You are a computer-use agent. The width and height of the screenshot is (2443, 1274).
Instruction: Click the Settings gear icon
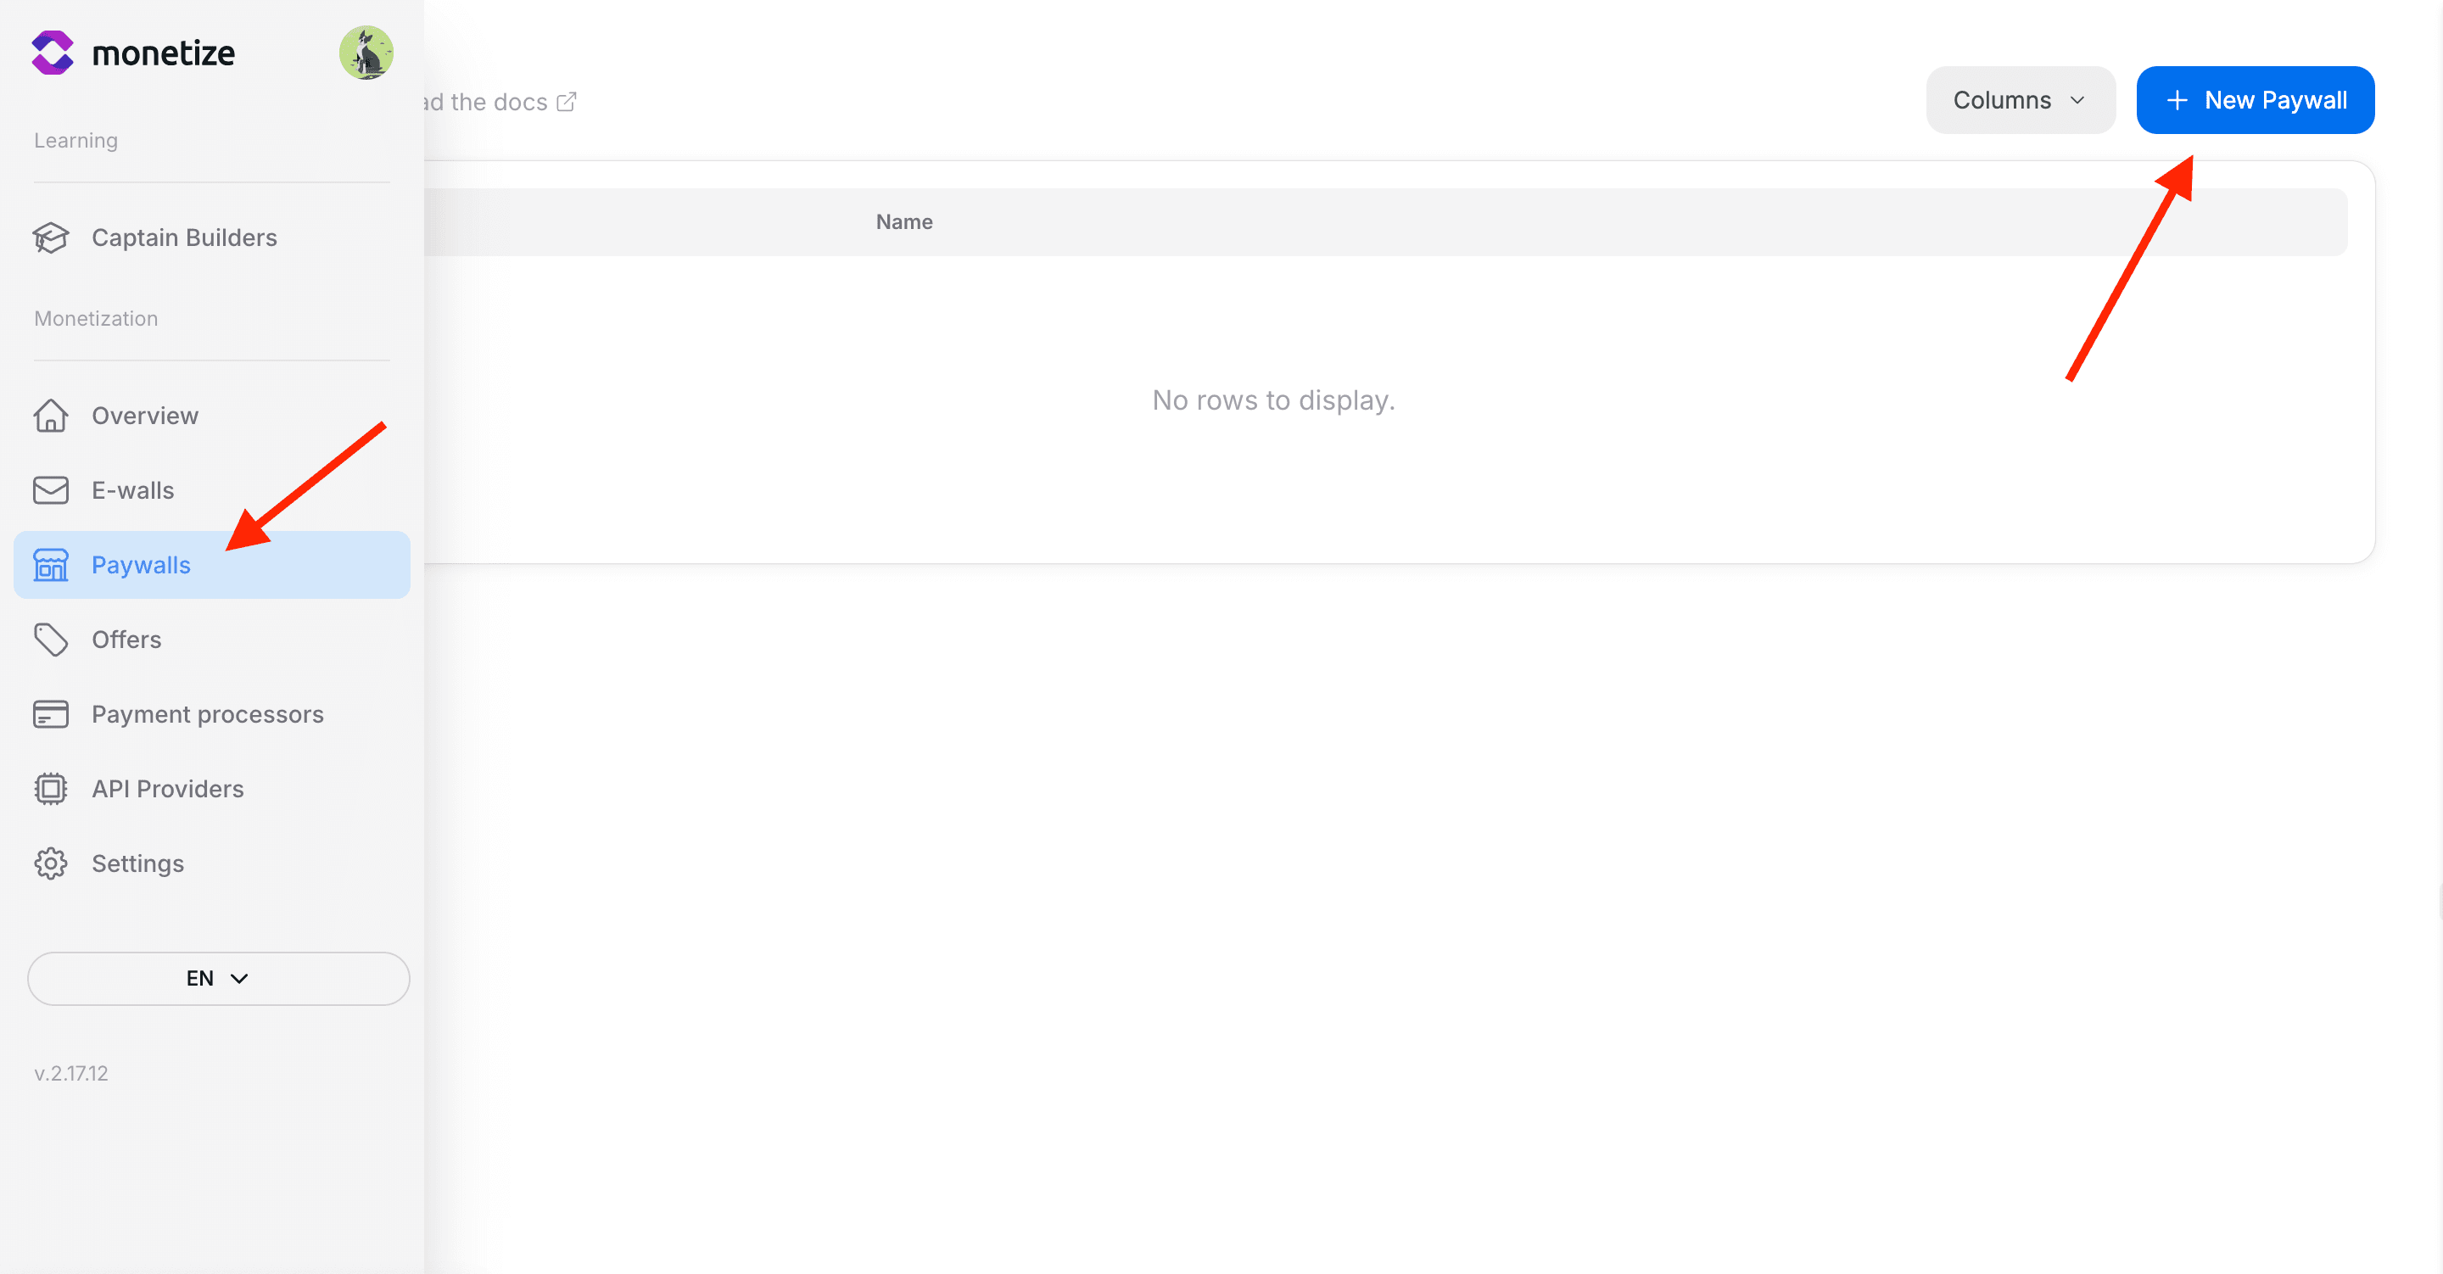pos(51,863)
